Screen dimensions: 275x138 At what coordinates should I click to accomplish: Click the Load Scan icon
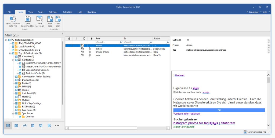58,18
